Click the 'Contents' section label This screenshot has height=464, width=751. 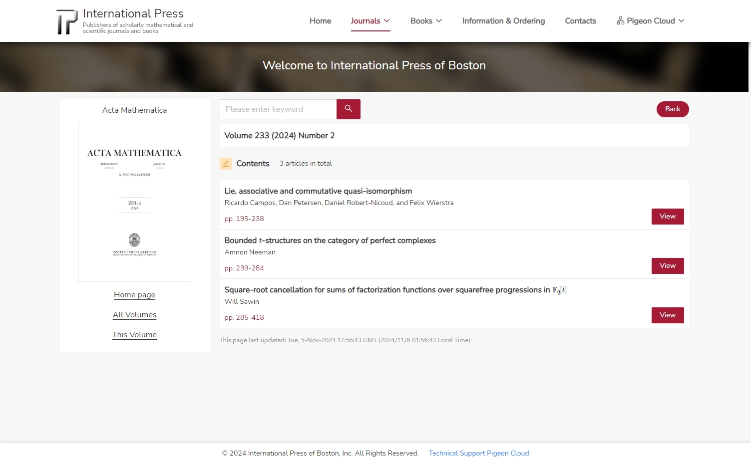pos(253,164)
